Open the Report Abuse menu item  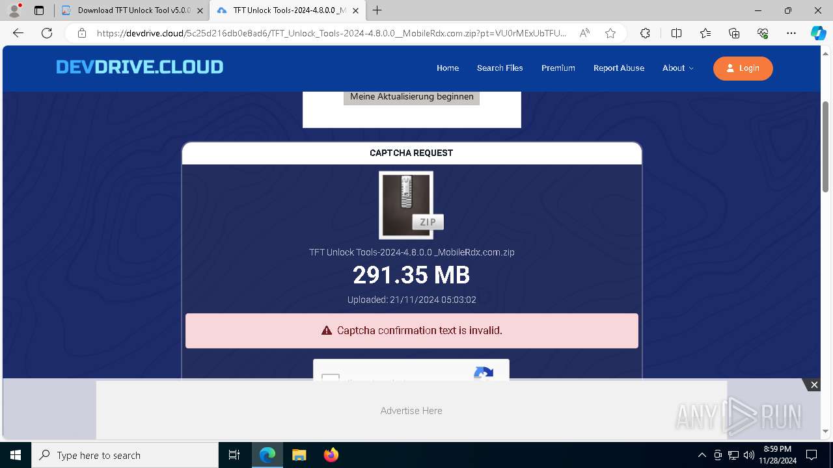619,68
